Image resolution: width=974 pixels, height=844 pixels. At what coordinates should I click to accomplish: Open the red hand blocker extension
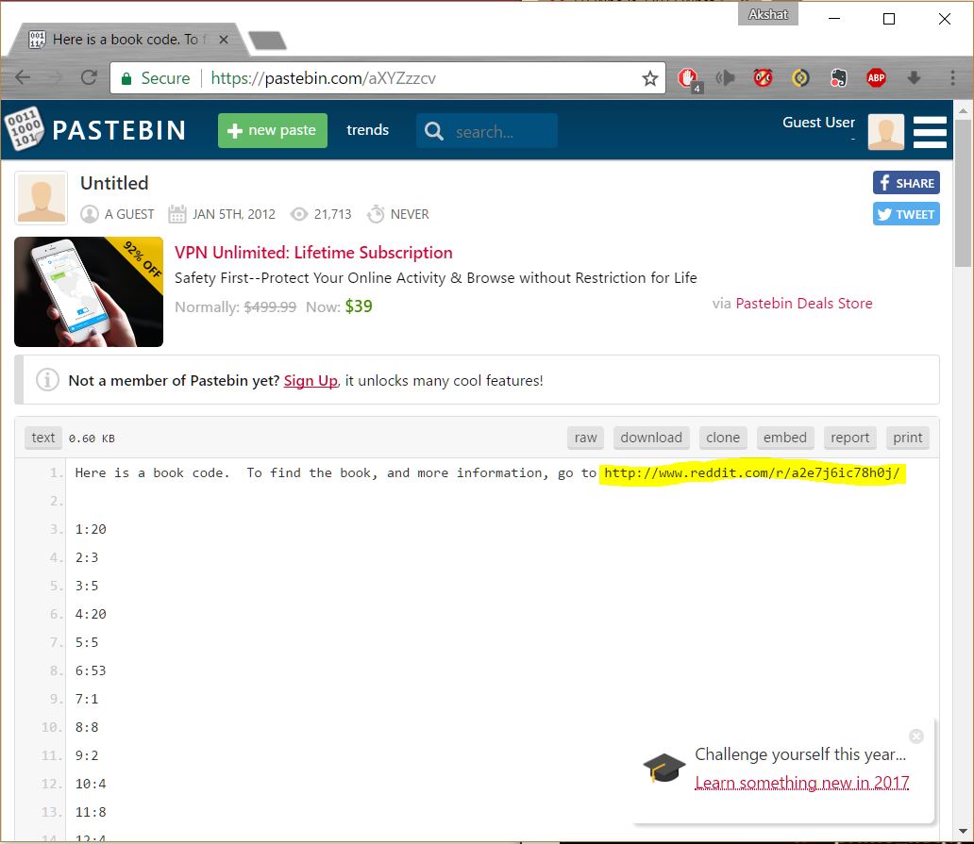tap(688, 79)
